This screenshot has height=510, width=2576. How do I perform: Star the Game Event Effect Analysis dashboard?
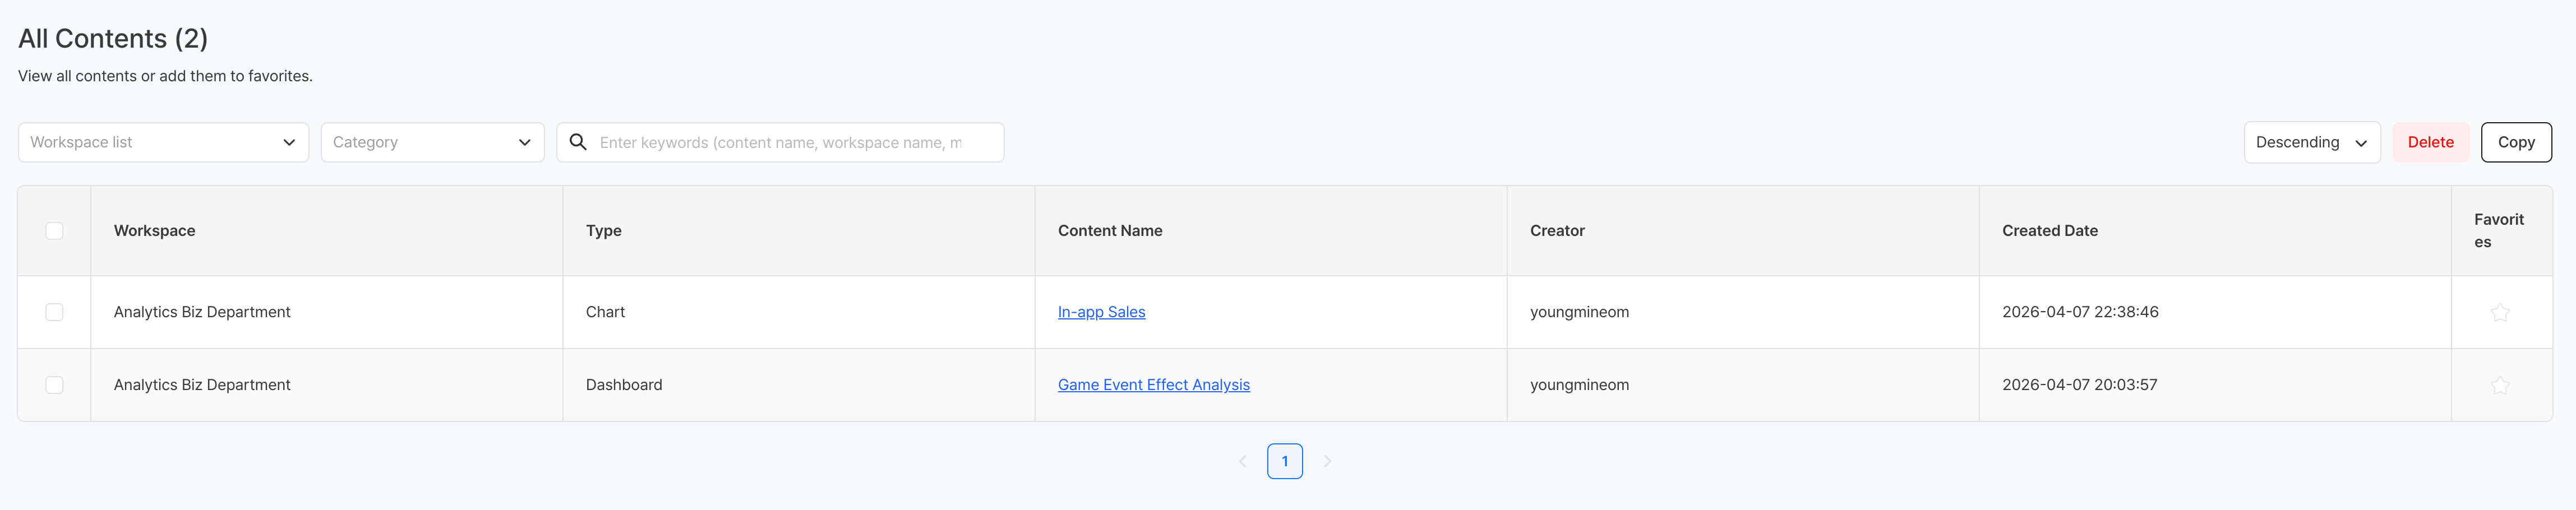pyautogui.click(x=2500, y=385)
